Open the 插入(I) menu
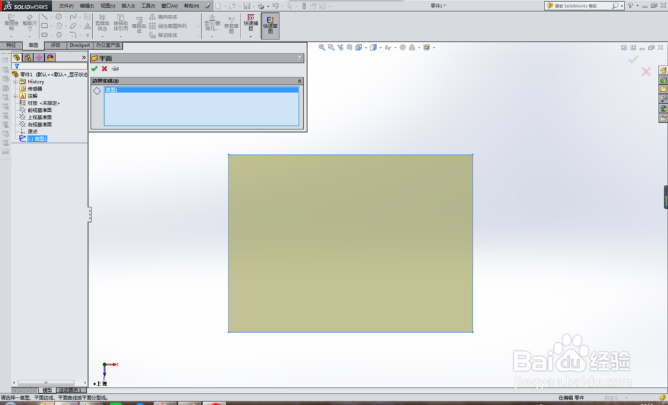This screenshot has width=668, height=405. 128,6
